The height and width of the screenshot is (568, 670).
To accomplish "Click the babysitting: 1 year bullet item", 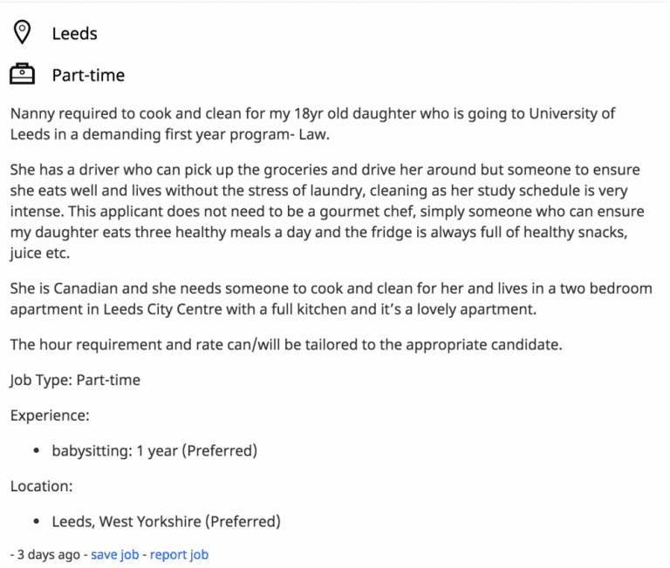I will click(x=154, y=450).
